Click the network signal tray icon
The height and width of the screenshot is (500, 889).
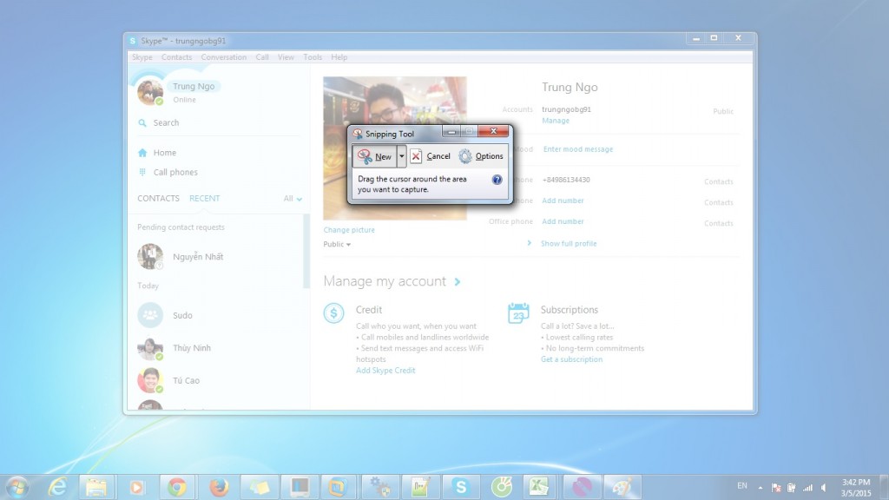(x=807, y=488)
